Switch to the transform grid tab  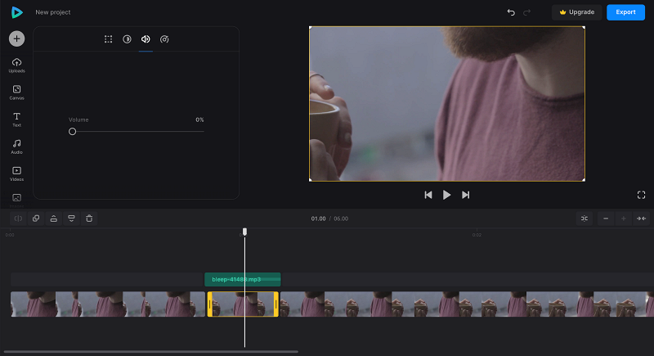coord(109,39)
